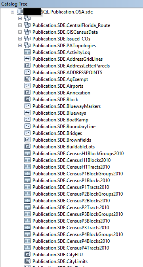The height and width of the screenshot is (267, 143).
Task: Select Publication.SDE.CensusP4Tracts2010
Action: 71,248
